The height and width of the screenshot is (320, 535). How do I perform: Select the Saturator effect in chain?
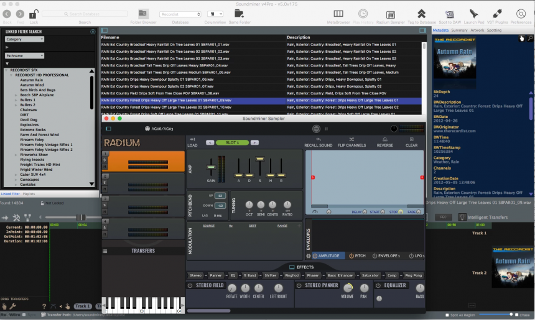pos(370,275)
